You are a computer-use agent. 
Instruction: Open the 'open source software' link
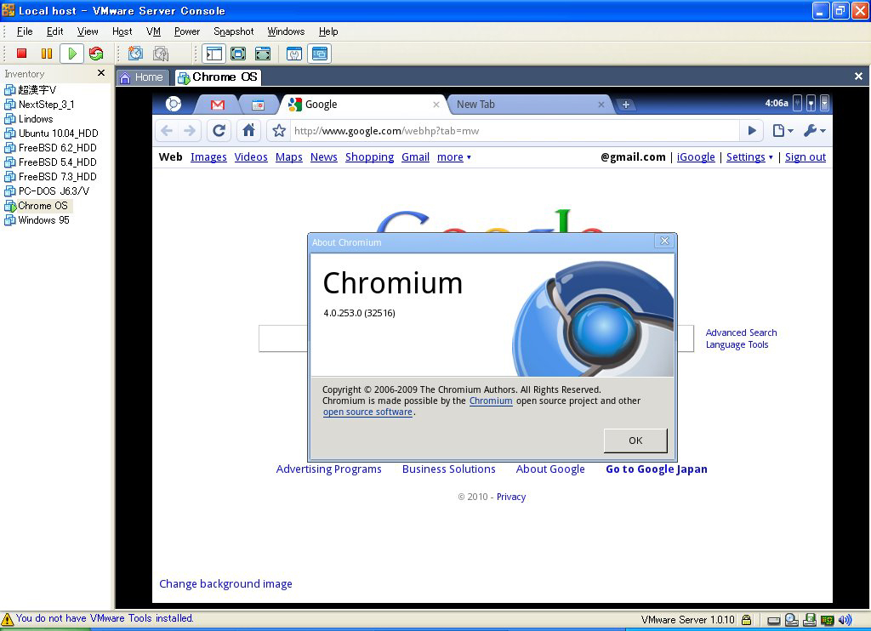click(x=367, y=412)
